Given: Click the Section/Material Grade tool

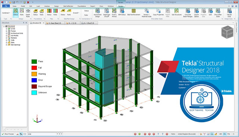Looking at the screenshot, I should 146,13.
